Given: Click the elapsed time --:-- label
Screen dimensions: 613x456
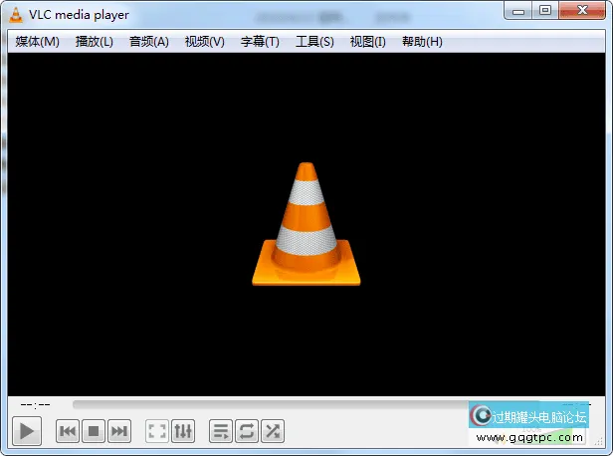Looking at the screenshot, I should [36, 405].
